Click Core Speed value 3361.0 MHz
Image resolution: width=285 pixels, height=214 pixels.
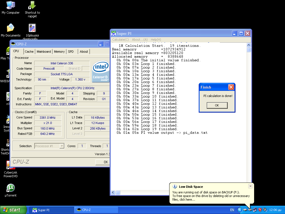pyautogui.click(x=48, y=118)
